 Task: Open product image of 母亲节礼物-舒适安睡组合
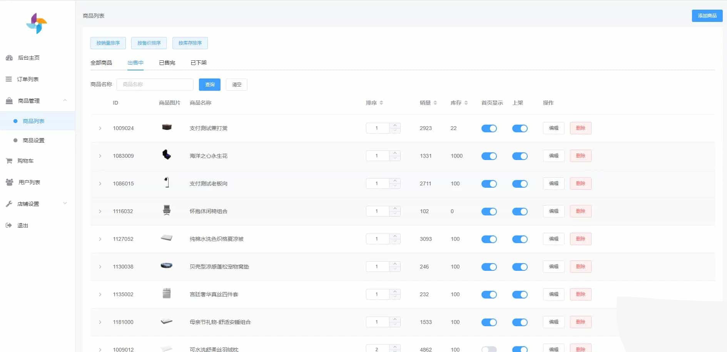pos(167,321)
